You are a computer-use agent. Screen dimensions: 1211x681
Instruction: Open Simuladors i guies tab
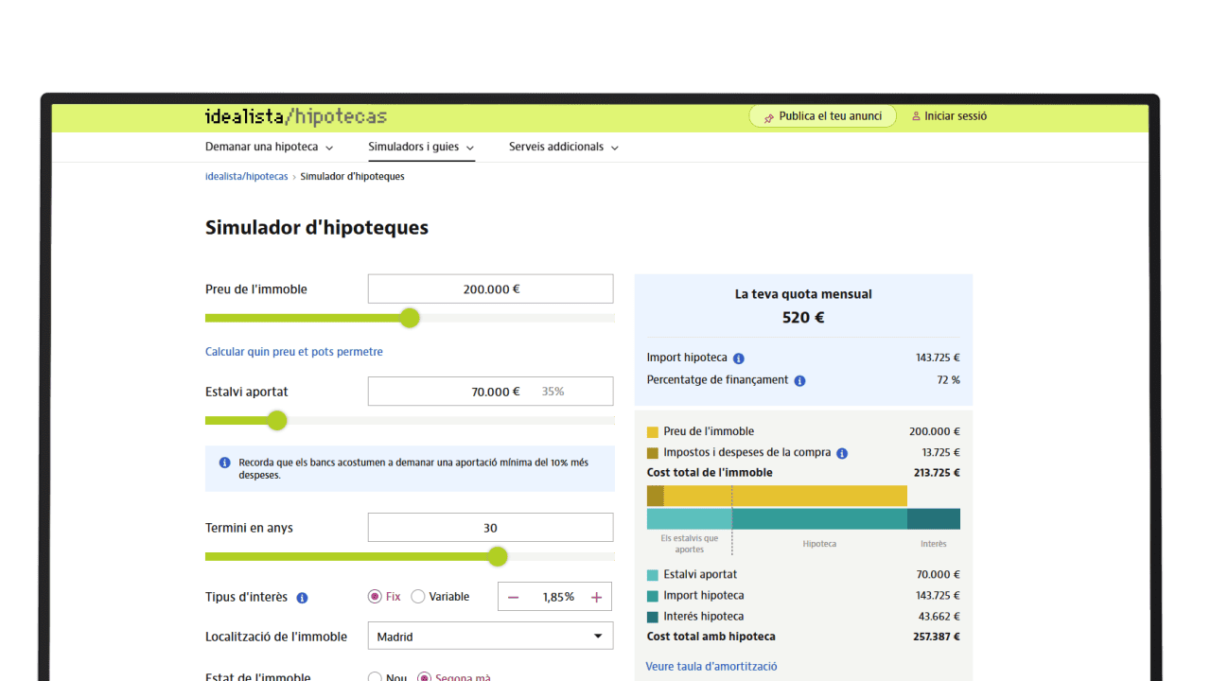coord(421,148)
